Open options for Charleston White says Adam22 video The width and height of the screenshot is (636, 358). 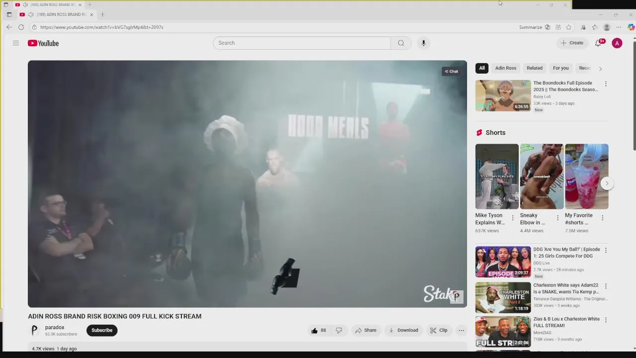(x=606, y=286)
